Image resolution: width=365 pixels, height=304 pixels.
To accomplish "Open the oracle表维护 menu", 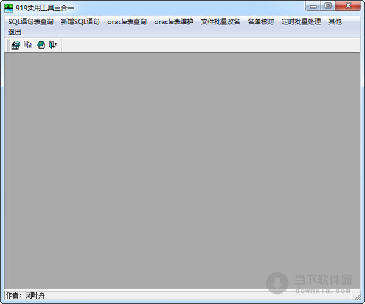I will tap(173, 22).
